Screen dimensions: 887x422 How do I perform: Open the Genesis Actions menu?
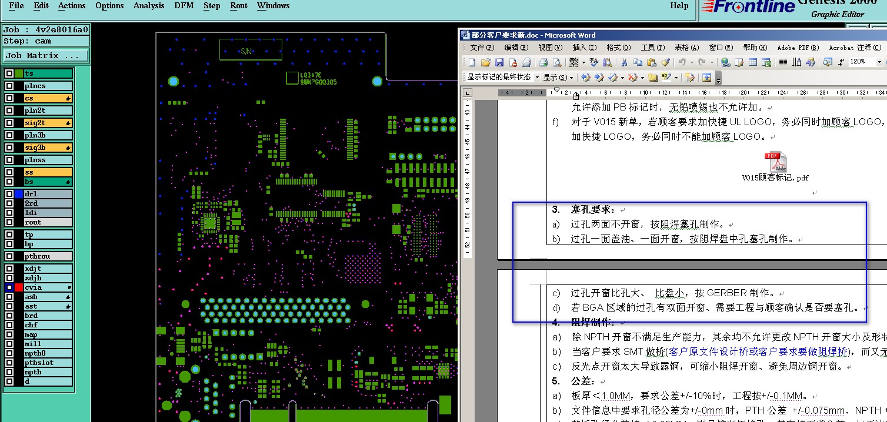pyautogui.click(x=72, y=6)
